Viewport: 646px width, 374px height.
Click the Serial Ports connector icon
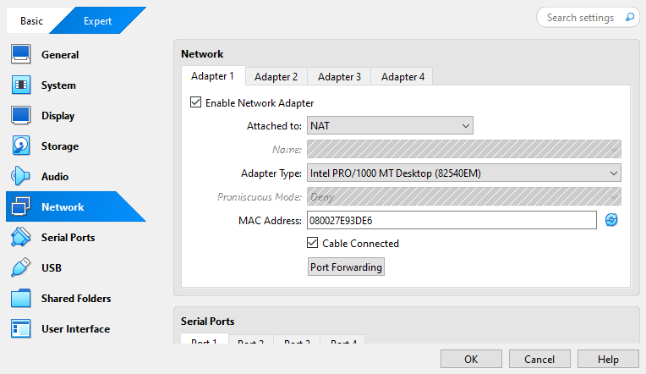21,238
